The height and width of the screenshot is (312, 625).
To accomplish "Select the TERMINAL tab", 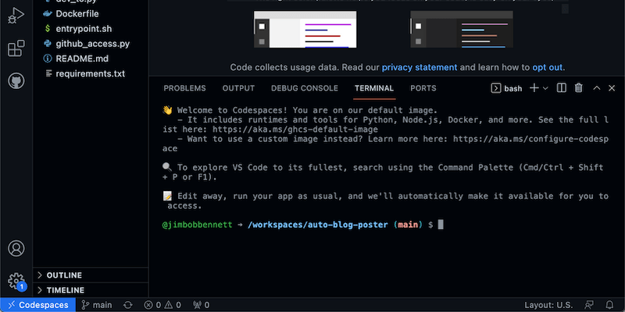I will click(374, 88).
